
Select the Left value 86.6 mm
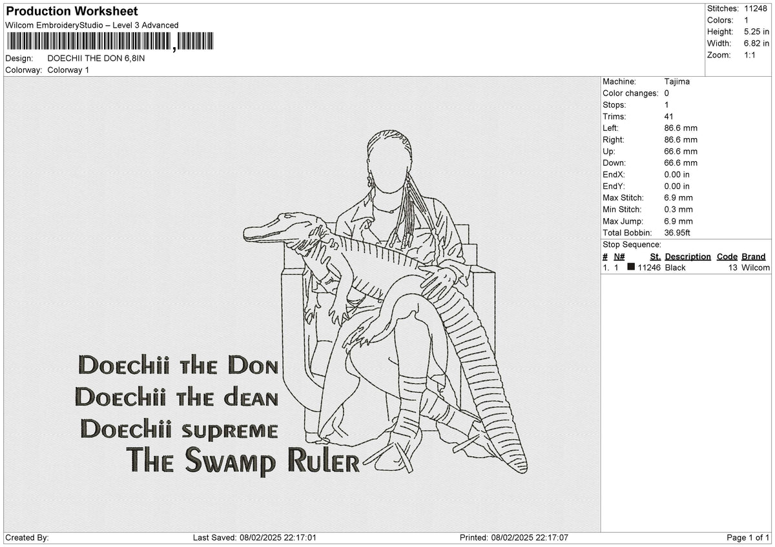coord(681,128)
